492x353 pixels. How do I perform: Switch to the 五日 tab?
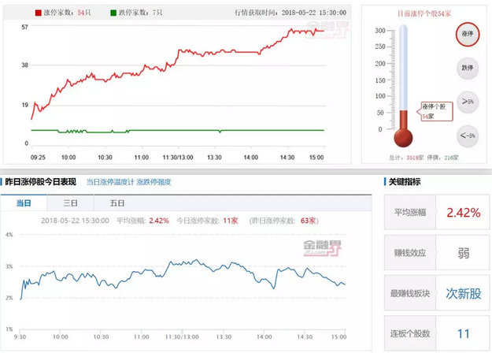117,203
